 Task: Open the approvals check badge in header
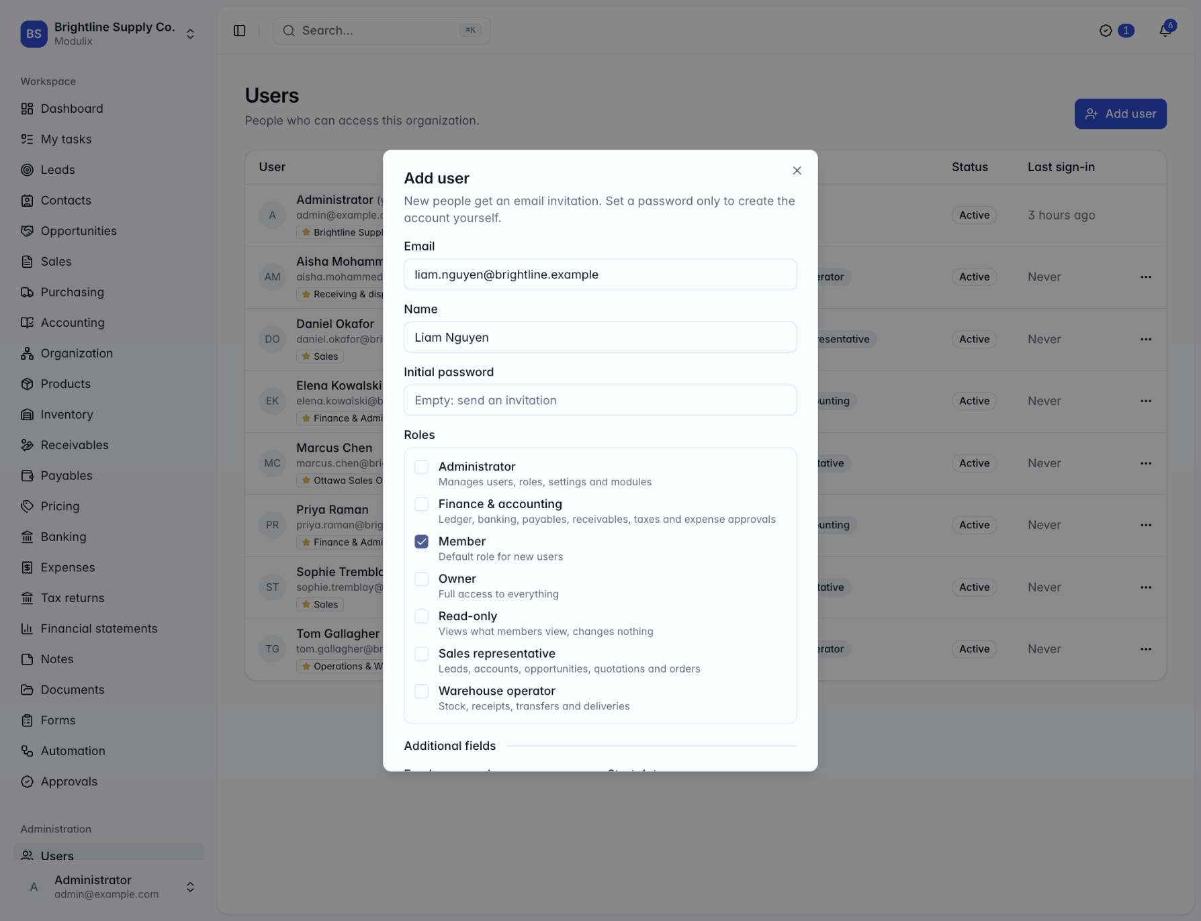click(1116, 30)
